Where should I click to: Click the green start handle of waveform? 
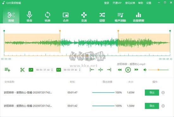(4, 31)
